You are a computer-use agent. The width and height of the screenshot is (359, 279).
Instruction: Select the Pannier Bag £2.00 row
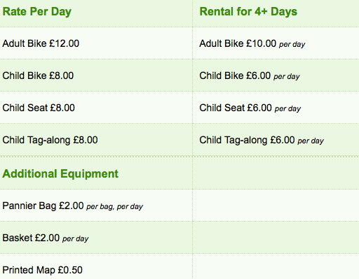pyautogui.click(x=179, y=206)
